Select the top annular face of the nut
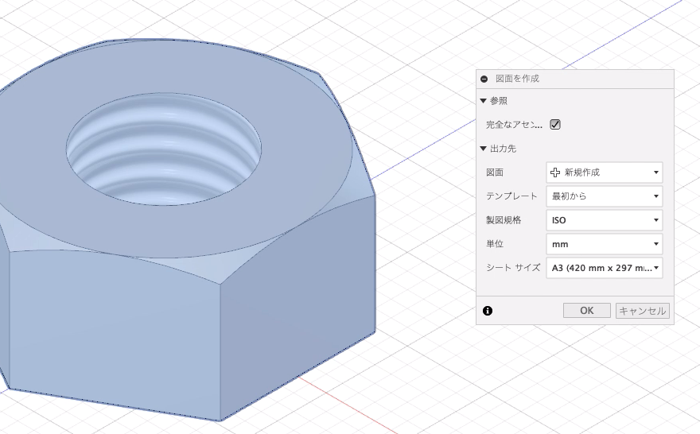 [x=304, y=147]
